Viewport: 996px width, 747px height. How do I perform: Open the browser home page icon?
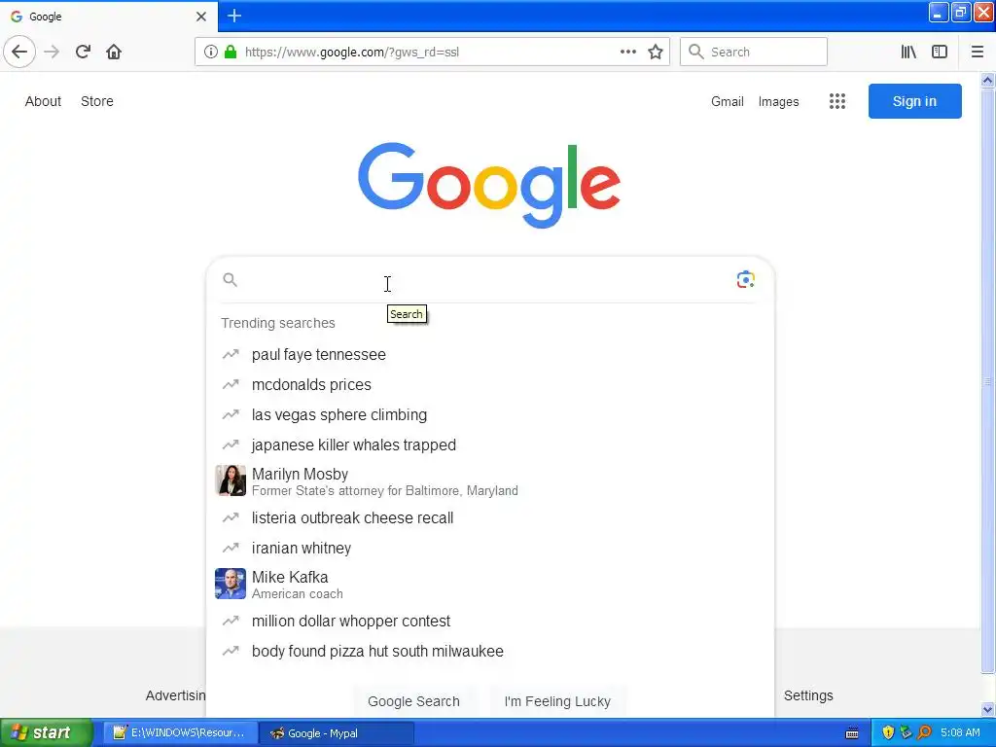tap(114, 52)
